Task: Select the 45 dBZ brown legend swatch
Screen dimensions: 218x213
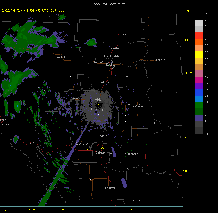Action: (199, 67)
